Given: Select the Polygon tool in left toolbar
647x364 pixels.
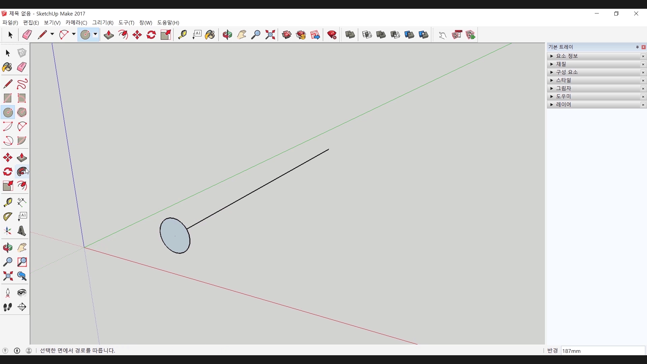Looking at the screenshot, I should click(x=22, y=112).
